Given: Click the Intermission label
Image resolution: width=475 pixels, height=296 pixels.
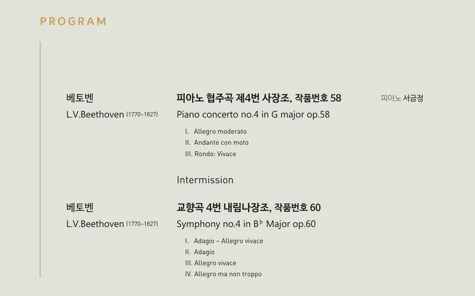Looking at the screenshot, I should [x=205, y=180].
